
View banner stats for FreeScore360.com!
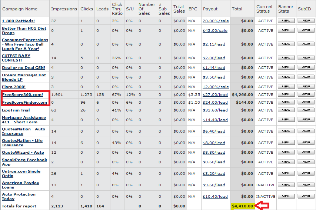286,94
